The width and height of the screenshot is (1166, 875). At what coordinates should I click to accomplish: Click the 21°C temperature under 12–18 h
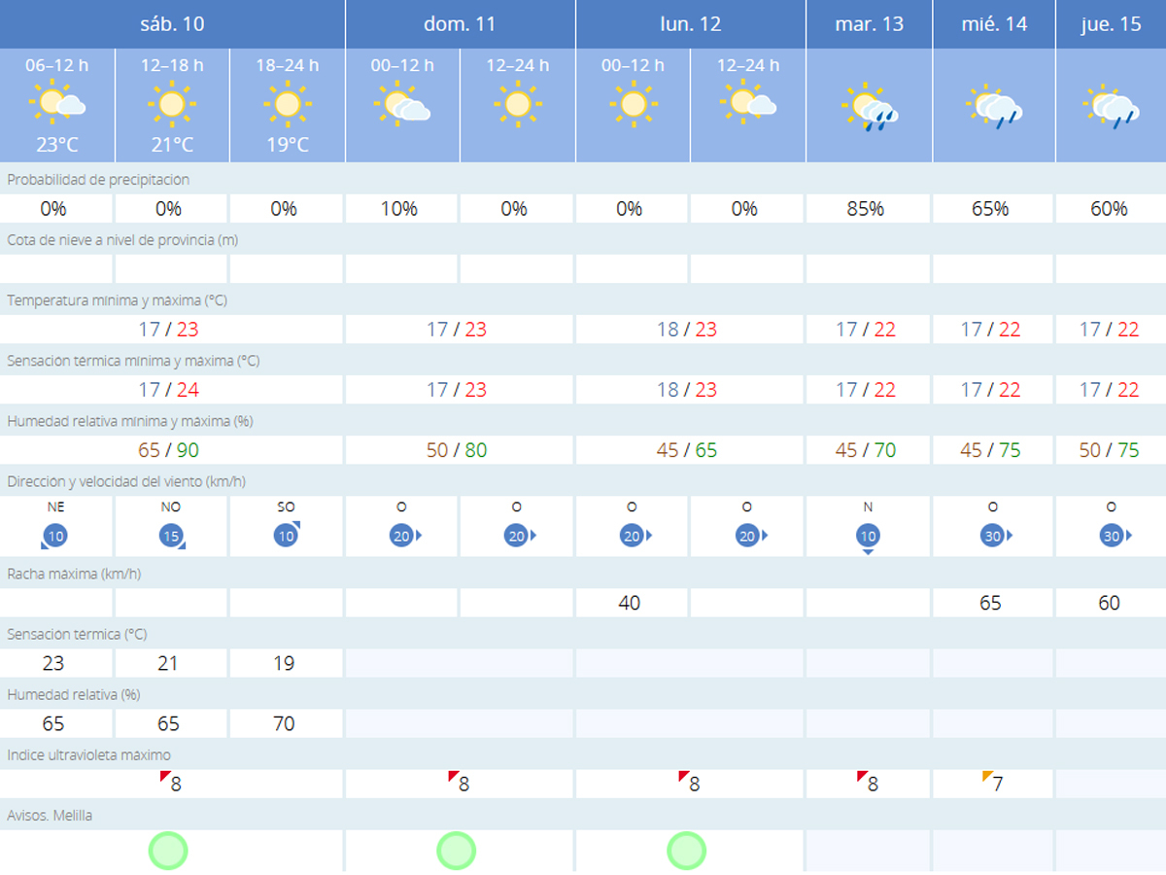(x=172, y=145)
